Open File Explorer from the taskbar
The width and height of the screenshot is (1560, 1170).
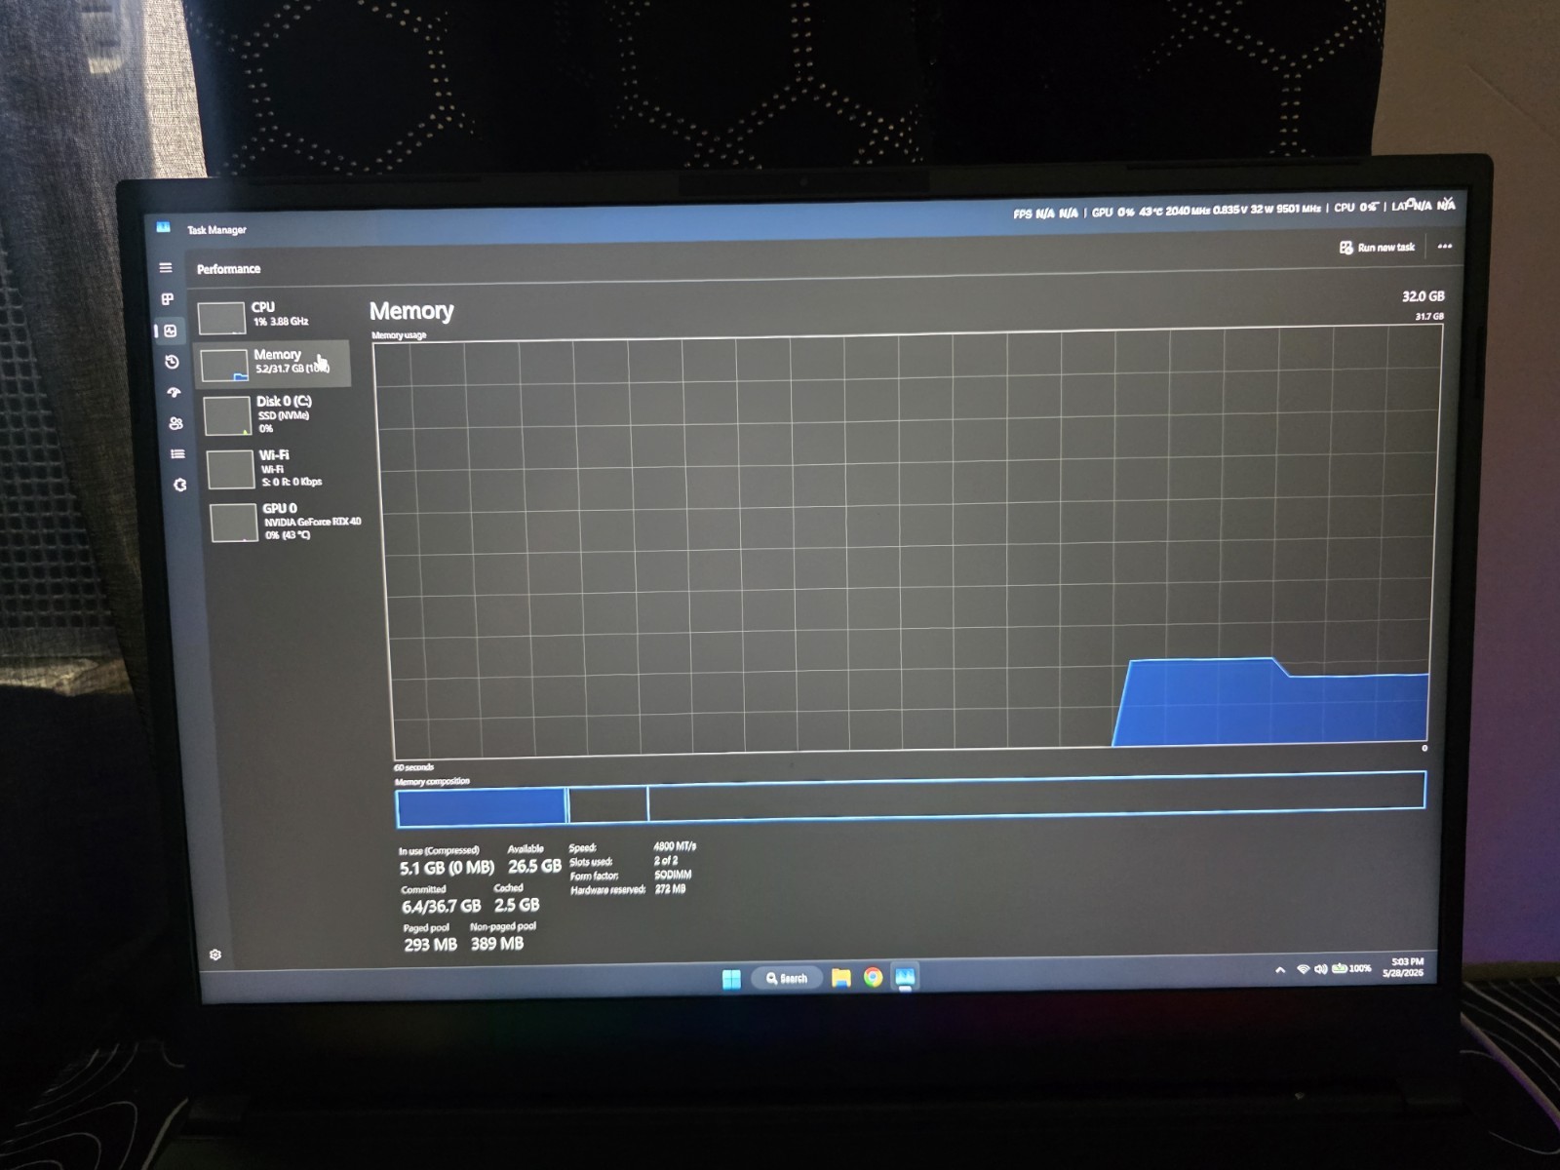[841, 978]
